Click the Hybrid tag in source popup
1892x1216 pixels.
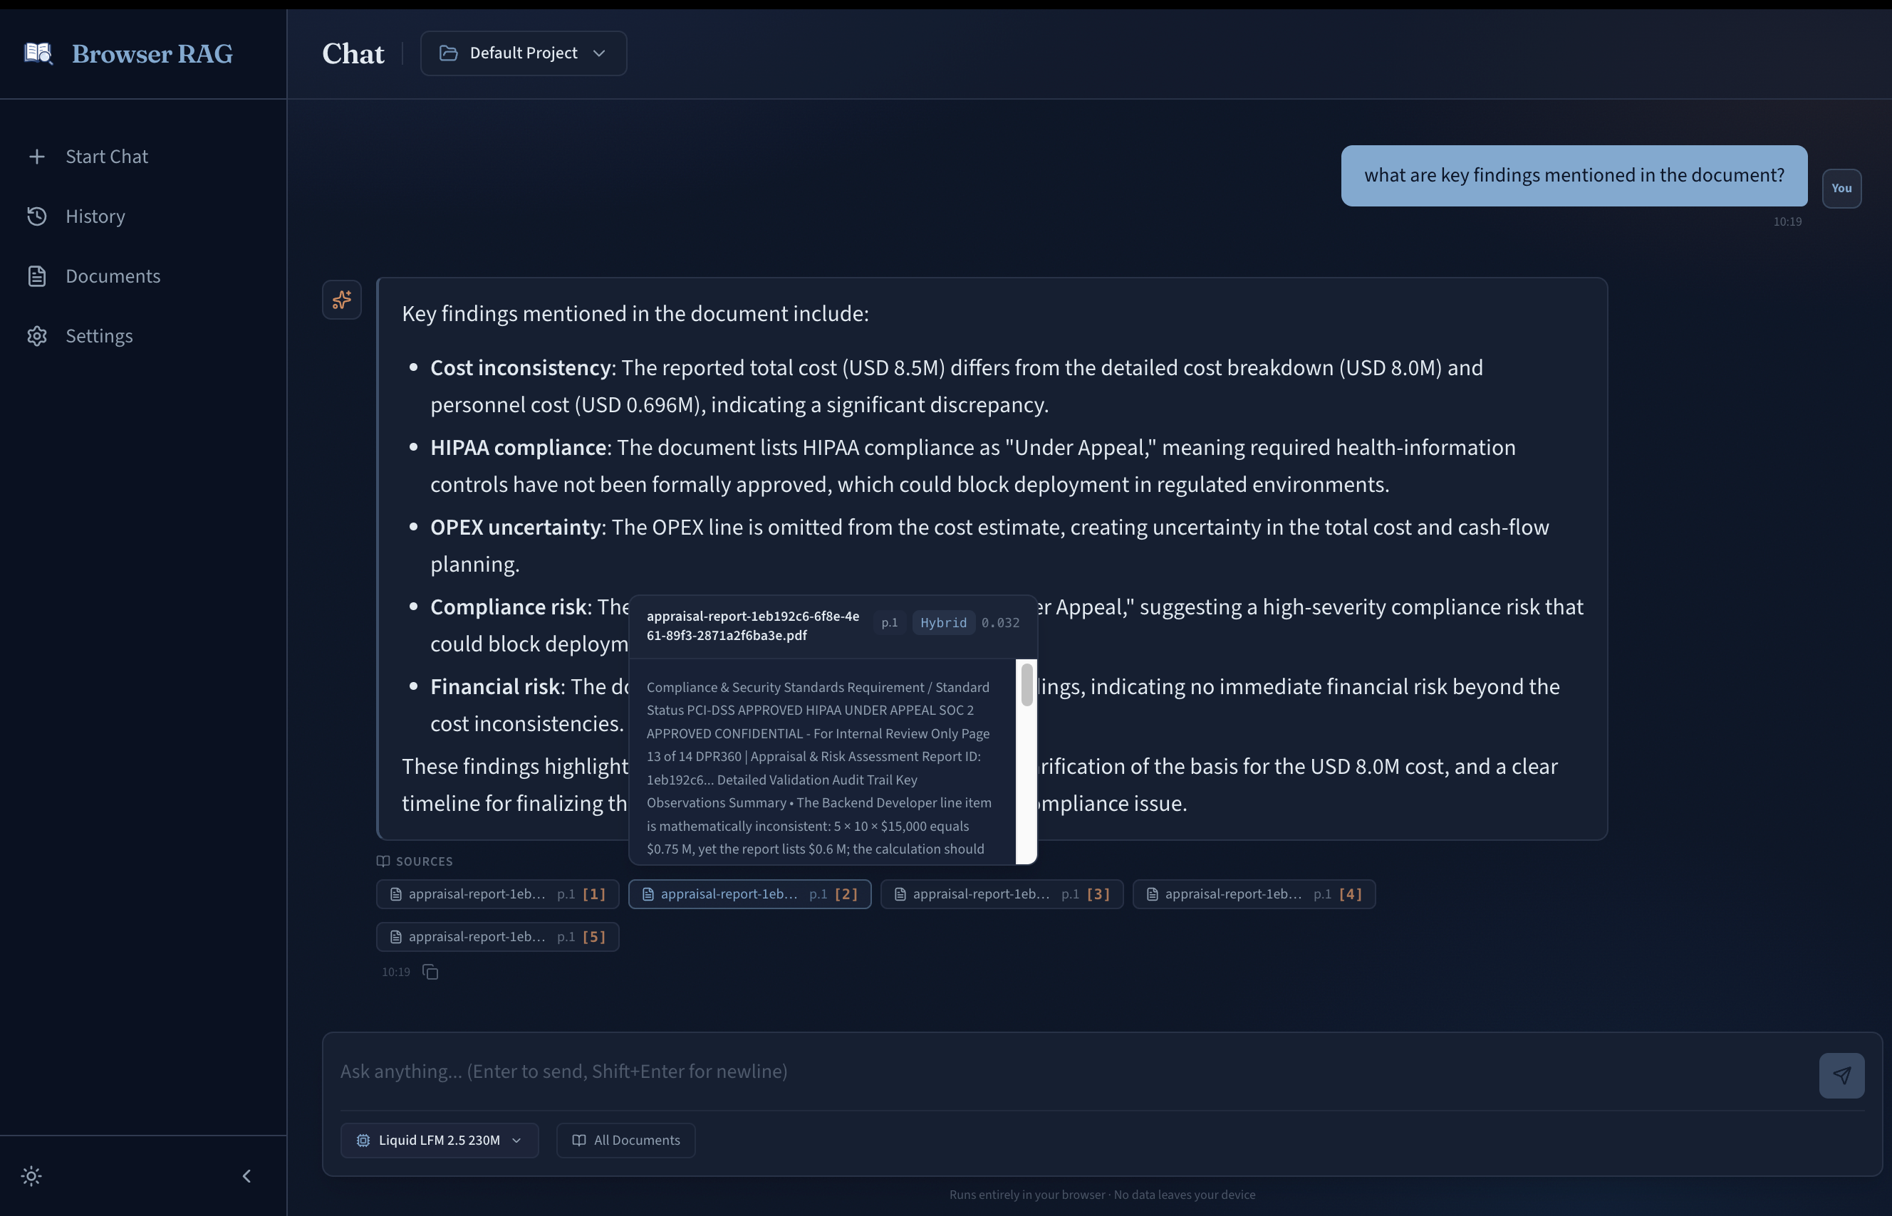(x=943, y=623)
